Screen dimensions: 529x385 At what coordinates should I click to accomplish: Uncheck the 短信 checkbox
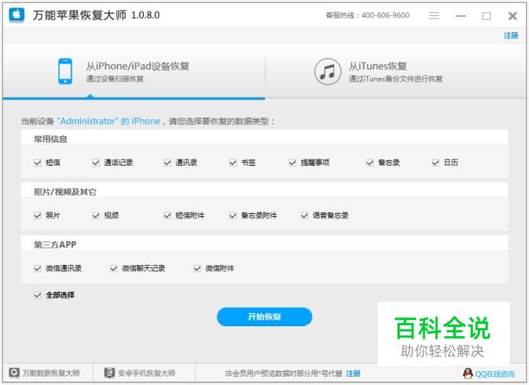[x=37, y=163]
